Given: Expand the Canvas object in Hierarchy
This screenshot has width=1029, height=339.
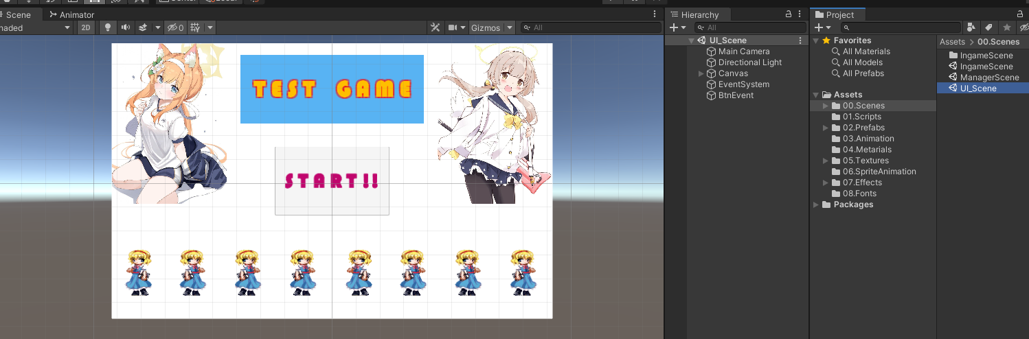Looking at the screenshot, I should coord(701,73).
